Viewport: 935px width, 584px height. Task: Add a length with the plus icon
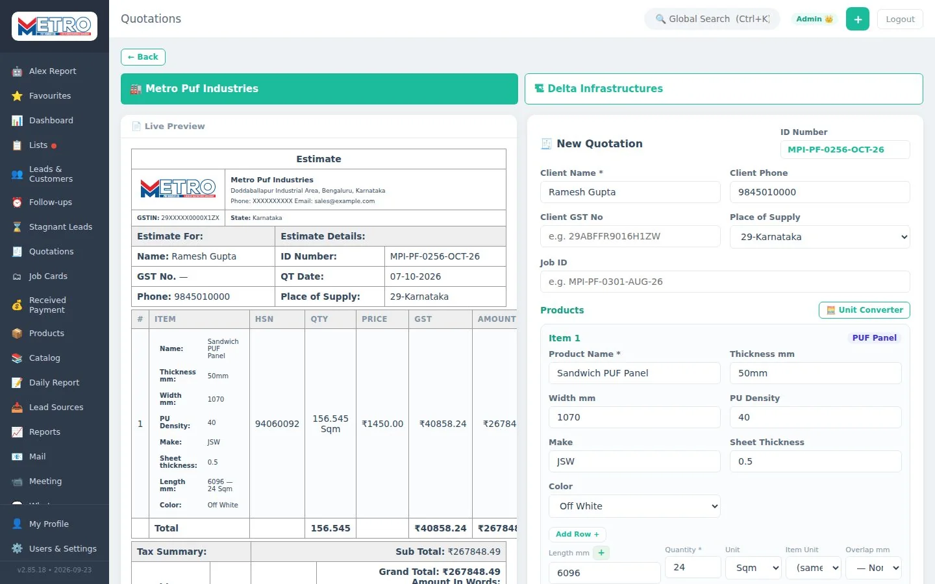pos(601,553)
